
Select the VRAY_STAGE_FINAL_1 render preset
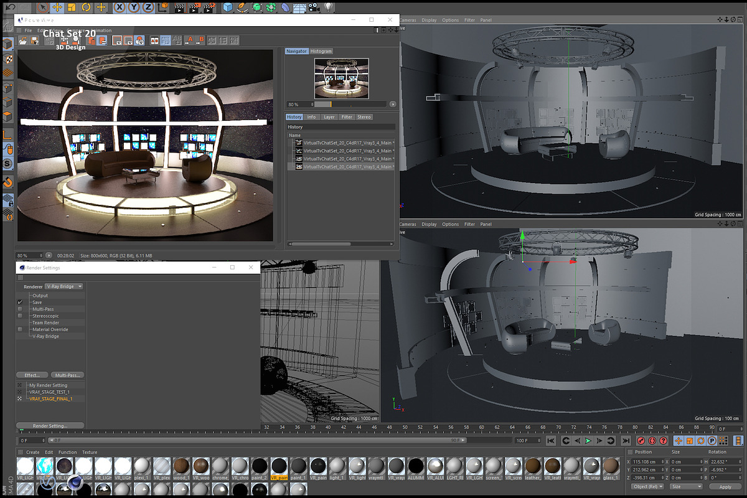point(50,398)
